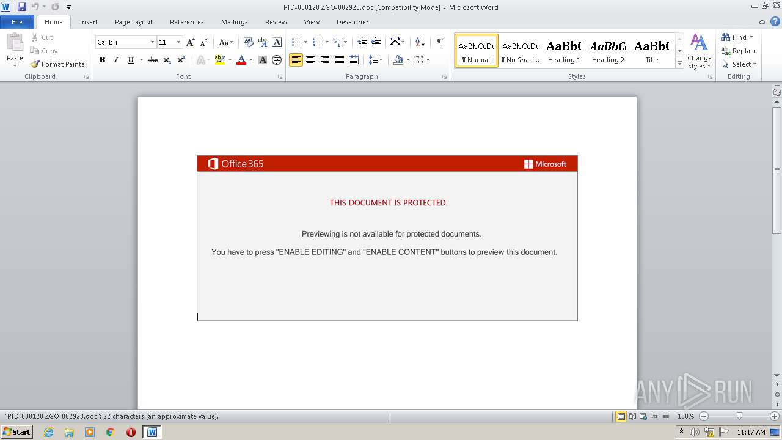Select Align Text Right
This screenshot has height=440, width=782.
pos(325,60)
